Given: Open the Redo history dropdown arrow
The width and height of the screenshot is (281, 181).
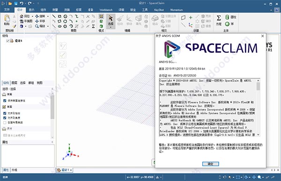Looking at the screenshot, I should pos(34,3).
